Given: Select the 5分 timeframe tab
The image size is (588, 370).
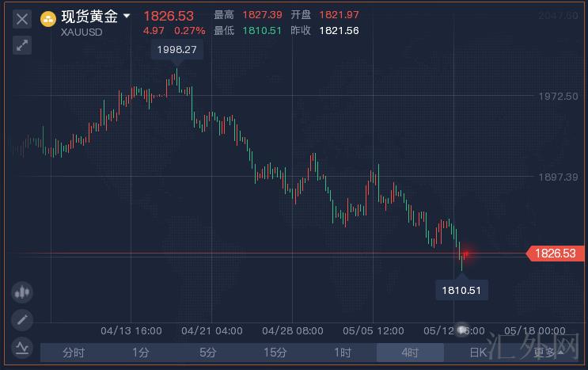Looking at the screenshot, I should coord(208,353).
